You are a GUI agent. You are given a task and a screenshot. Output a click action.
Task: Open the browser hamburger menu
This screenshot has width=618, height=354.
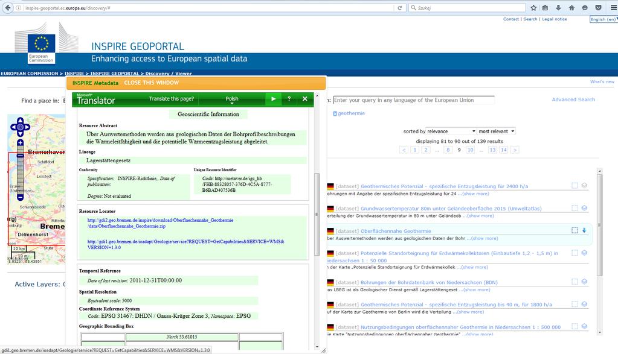[613, 7]
